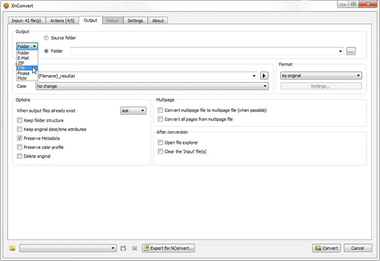Click Export for NConvert button
Viewport: 380px width, 261px height.
pos(168,248)
